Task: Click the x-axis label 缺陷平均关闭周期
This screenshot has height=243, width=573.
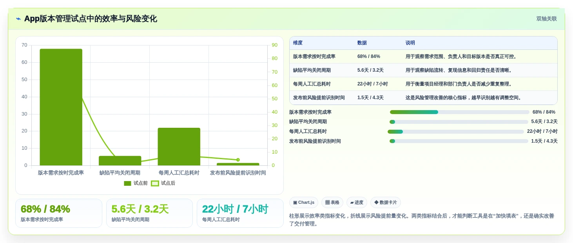Action: pyautogui.click(x=120, y=173)
